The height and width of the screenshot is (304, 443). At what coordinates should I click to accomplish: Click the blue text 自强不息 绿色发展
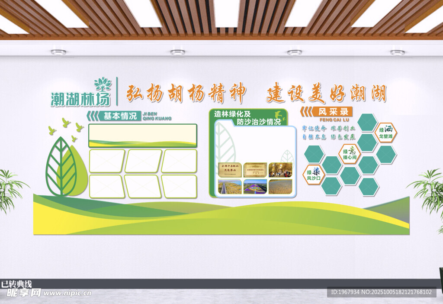(x=329, y=137)
